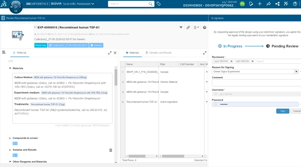Expand Compounds to screen section
This screenshot has width=301, height=167.
tap(10, 138)
